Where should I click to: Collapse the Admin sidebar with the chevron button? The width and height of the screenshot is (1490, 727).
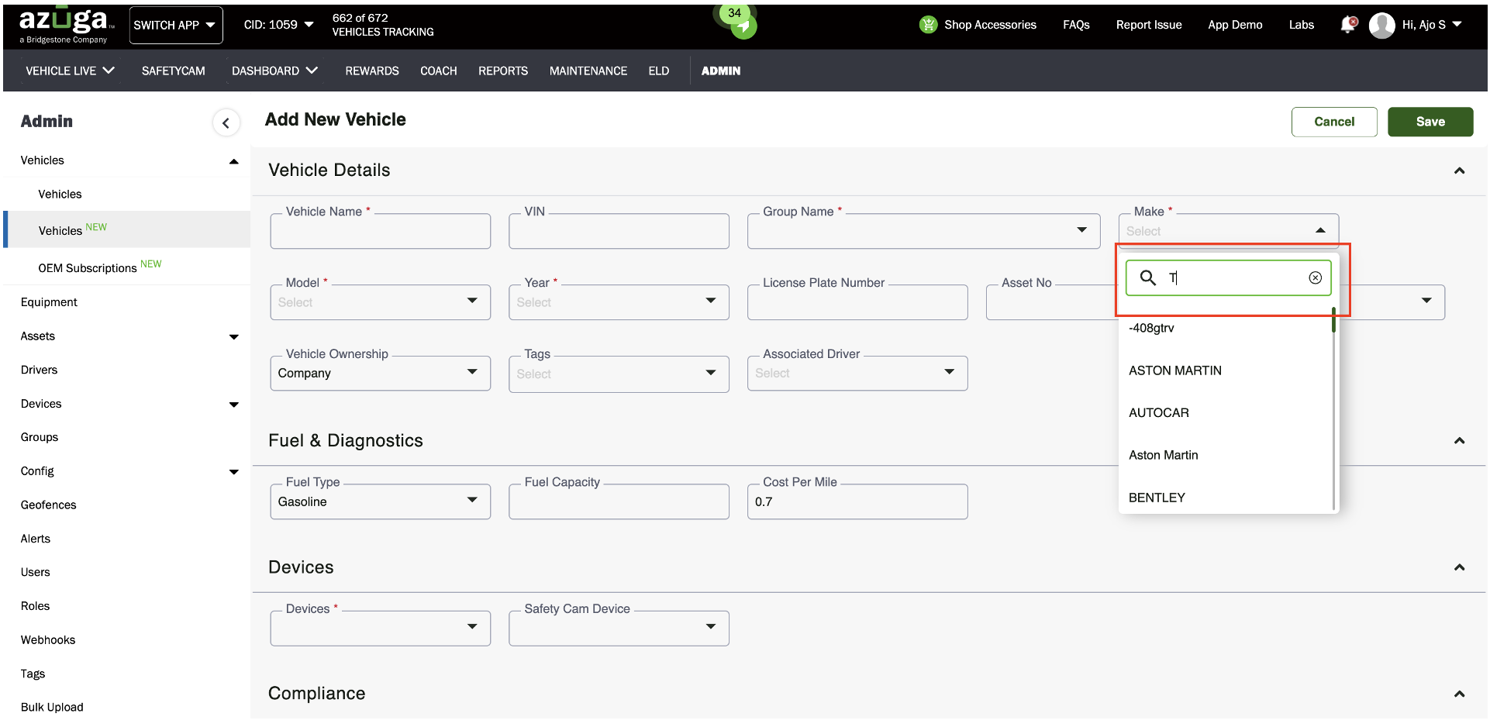[226, 122]
